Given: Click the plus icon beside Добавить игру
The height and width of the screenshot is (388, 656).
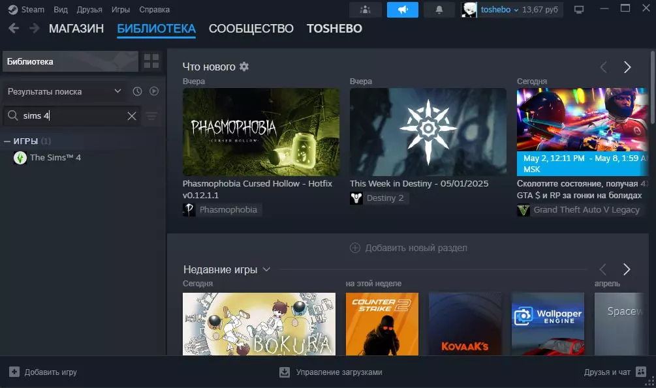Looking at the screenshot, I should point(14,372).
